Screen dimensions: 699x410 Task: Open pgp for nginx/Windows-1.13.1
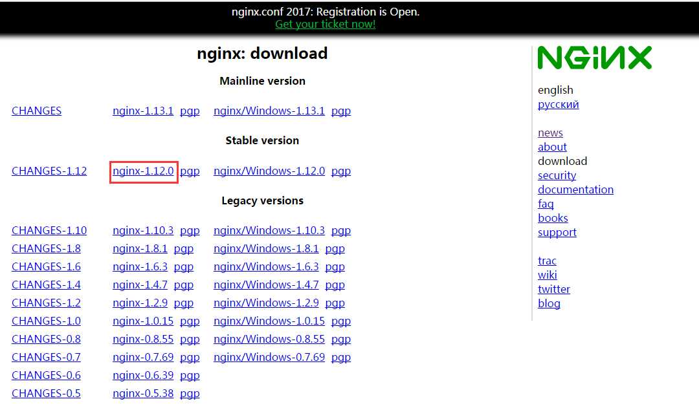tap(341, 111)
